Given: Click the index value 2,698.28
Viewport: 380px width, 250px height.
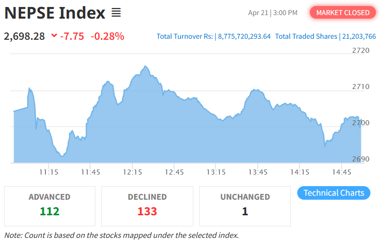Looking at the screenshot, I should tap(24, 36).
